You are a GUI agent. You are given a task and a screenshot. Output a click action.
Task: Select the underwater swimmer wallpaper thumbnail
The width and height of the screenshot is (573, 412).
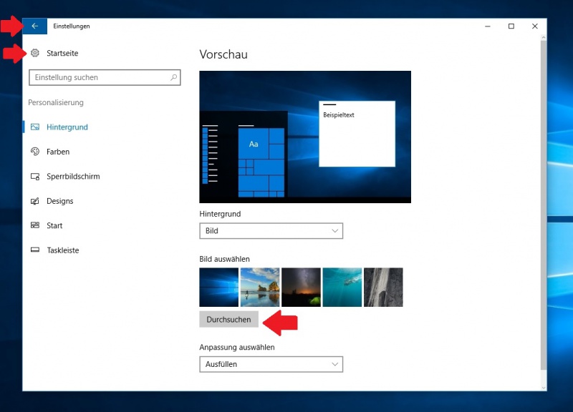tap(342, 288)
